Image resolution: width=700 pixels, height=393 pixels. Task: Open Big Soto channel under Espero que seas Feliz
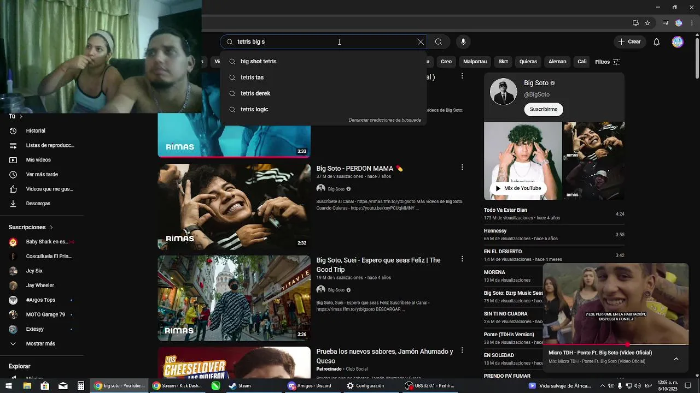(x=336, y=290)
